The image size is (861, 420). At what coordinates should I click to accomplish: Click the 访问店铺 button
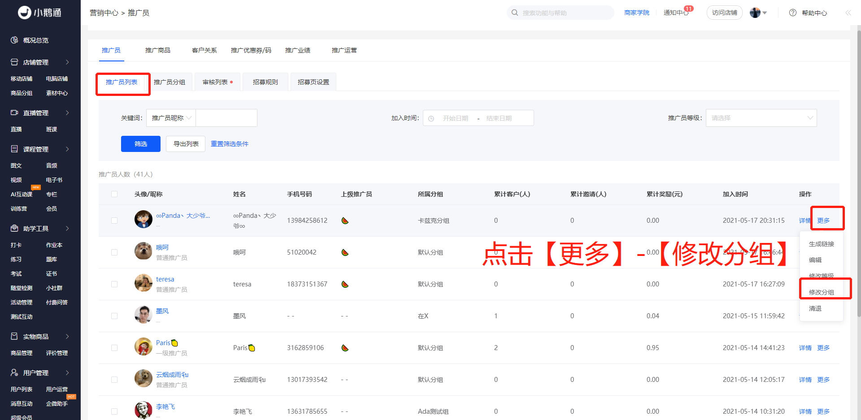725,13
